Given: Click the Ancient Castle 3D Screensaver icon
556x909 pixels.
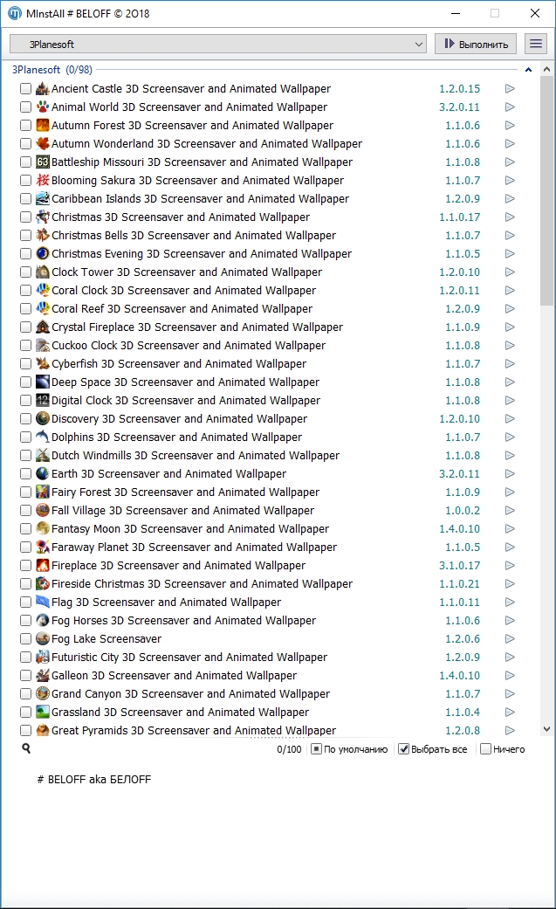Looking at the screenshot, I should [x=42, y=89].
